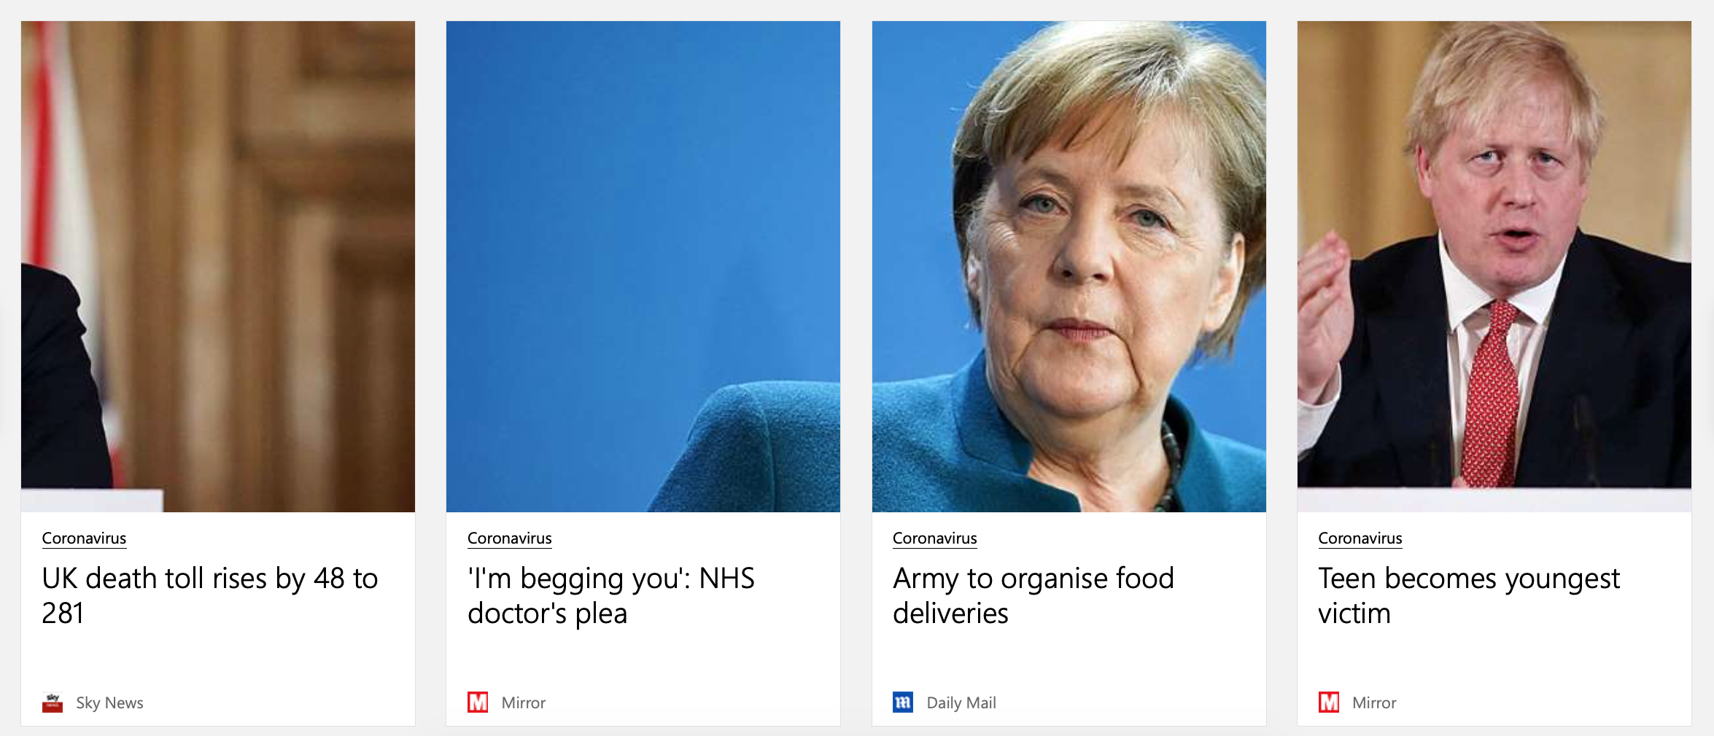Open 'Teen becomes youngest victim' headline
The width and height of the screenshot is (1714, 736).
[1469, 595]
